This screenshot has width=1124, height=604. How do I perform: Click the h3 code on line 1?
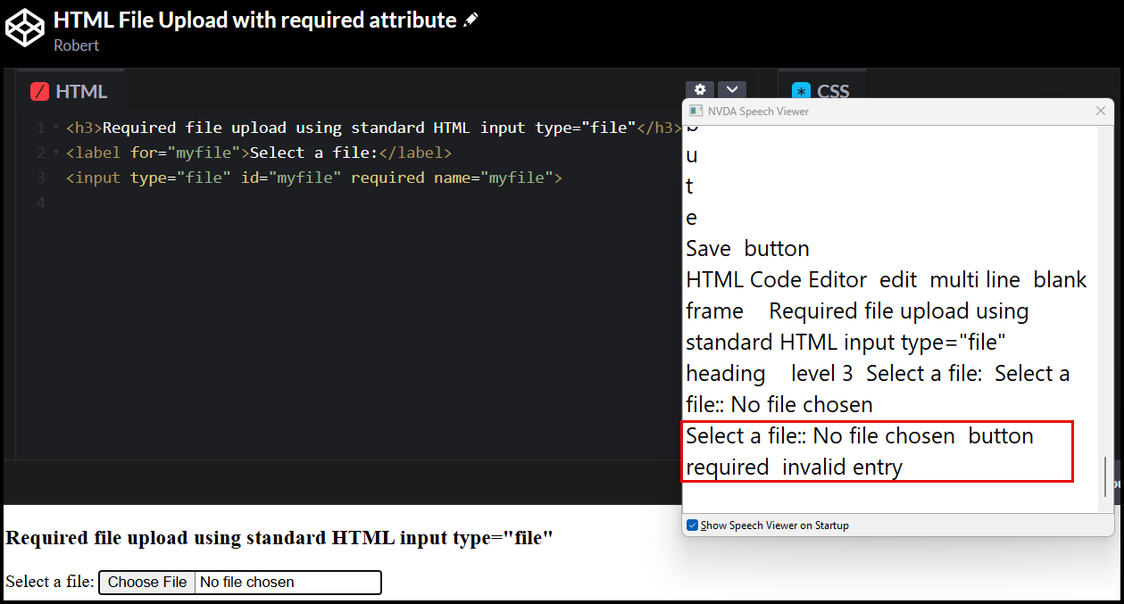click(373, 128)
